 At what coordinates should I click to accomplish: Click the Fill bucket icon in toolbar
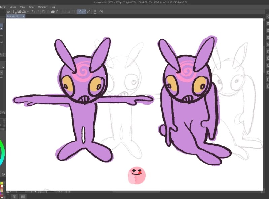tap(53, 12)
